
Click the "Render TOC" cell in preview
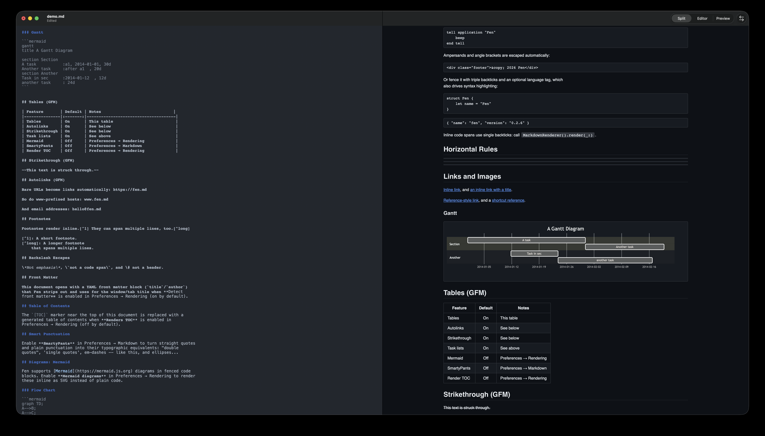[x=459, y=378]
